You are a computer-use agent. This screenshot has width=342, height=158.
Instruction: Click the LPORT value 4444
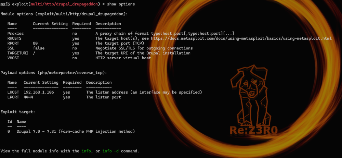tap(28, 97)
